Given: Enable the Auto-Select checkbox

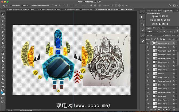Looking at the screenshot, I should click(x=10, y=5).
